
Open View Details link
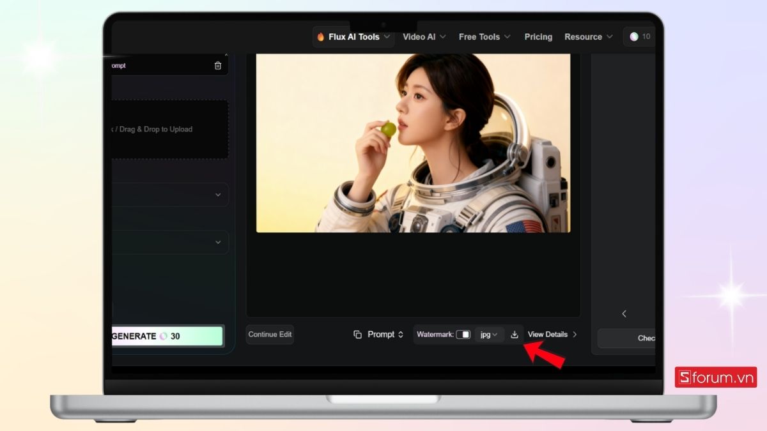pyautogui.click(x=548, y=335)
